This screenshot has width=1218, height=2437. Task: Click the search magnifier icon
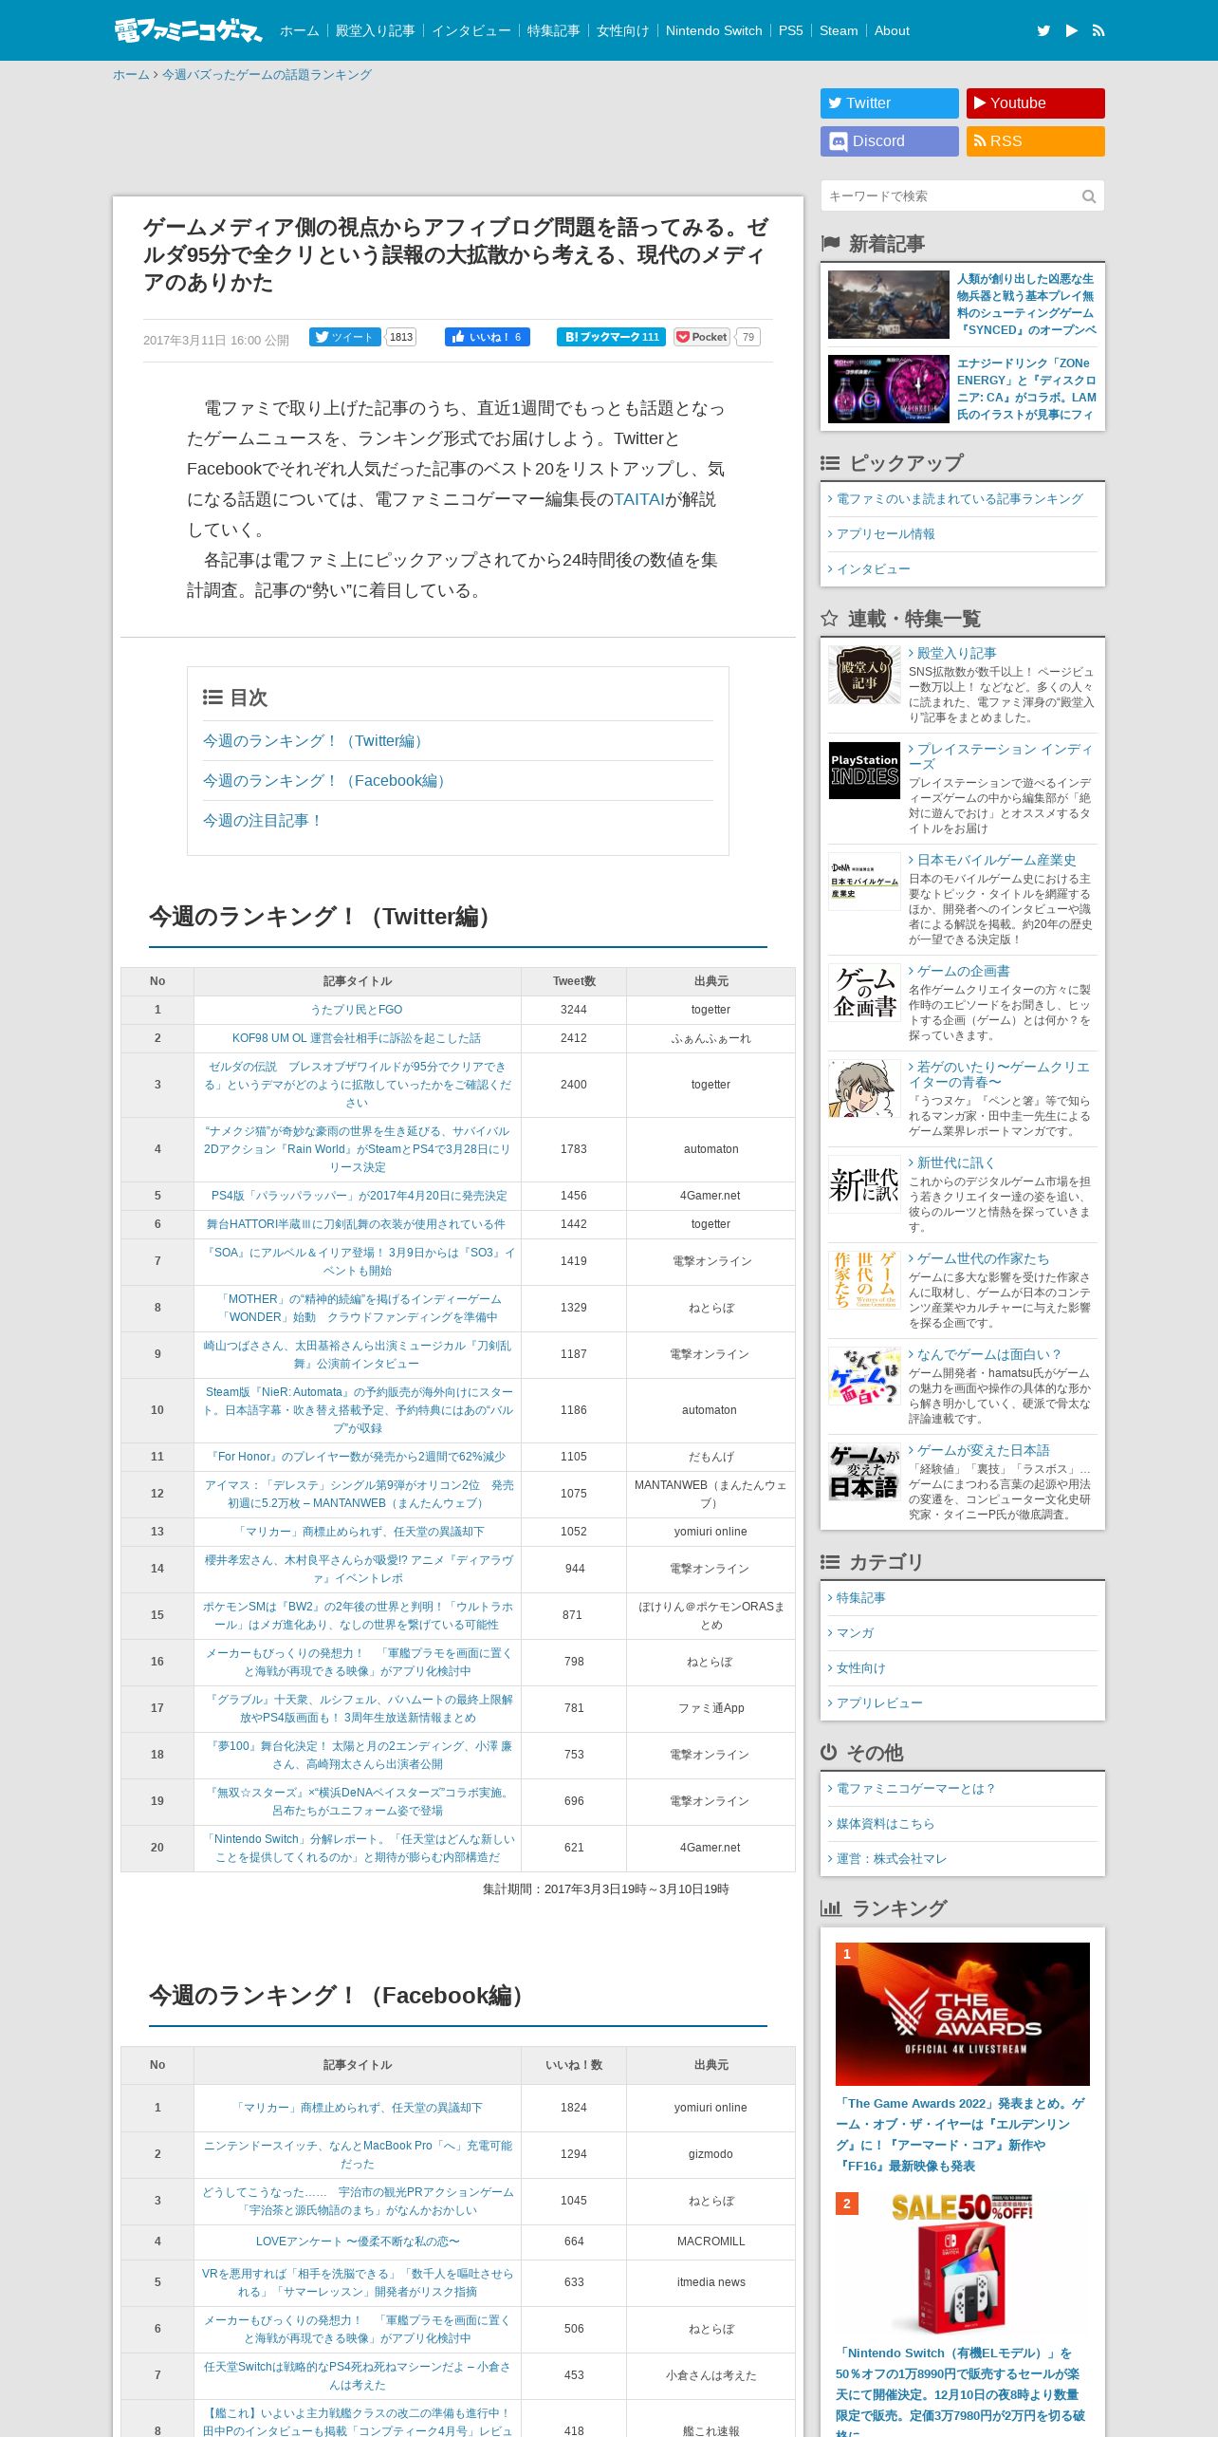(1089, 196)
